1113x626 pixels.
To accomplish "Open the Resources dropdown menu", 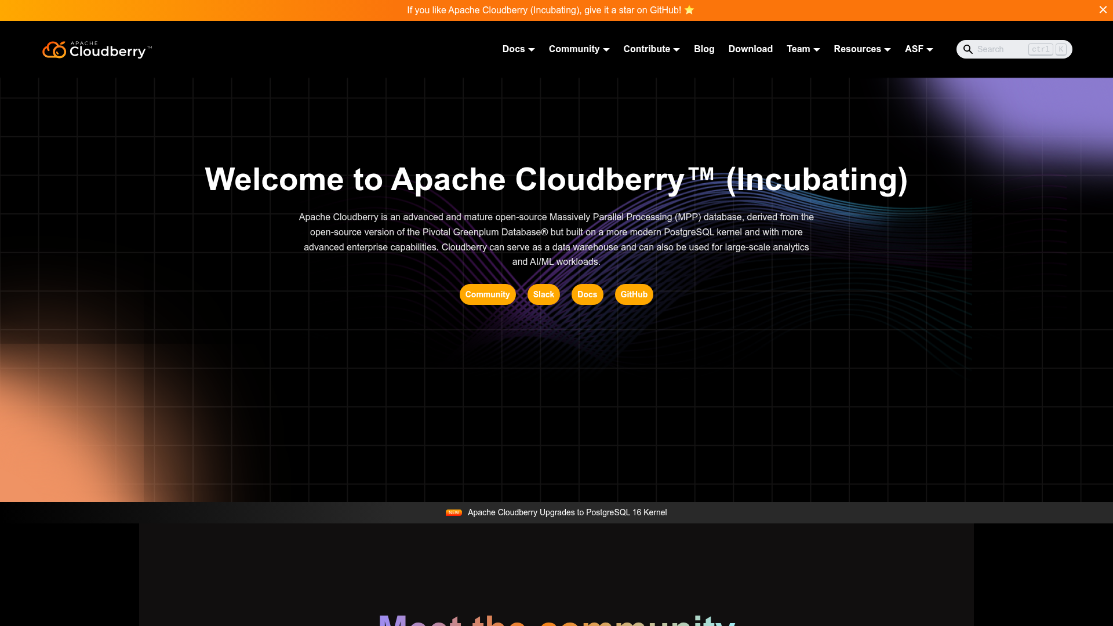I will click(x=862, y=49).
